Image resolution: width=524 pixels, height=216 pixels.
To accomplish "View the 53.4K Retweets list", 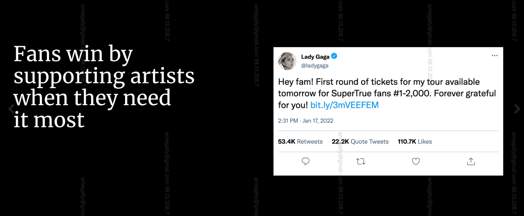I will (x=300, y=141).
